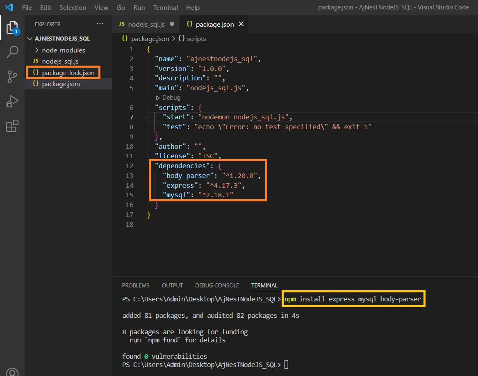Select nodejs_sql.js in the Explorer tree
Viewport: 478px width, 376px height.
60,61
